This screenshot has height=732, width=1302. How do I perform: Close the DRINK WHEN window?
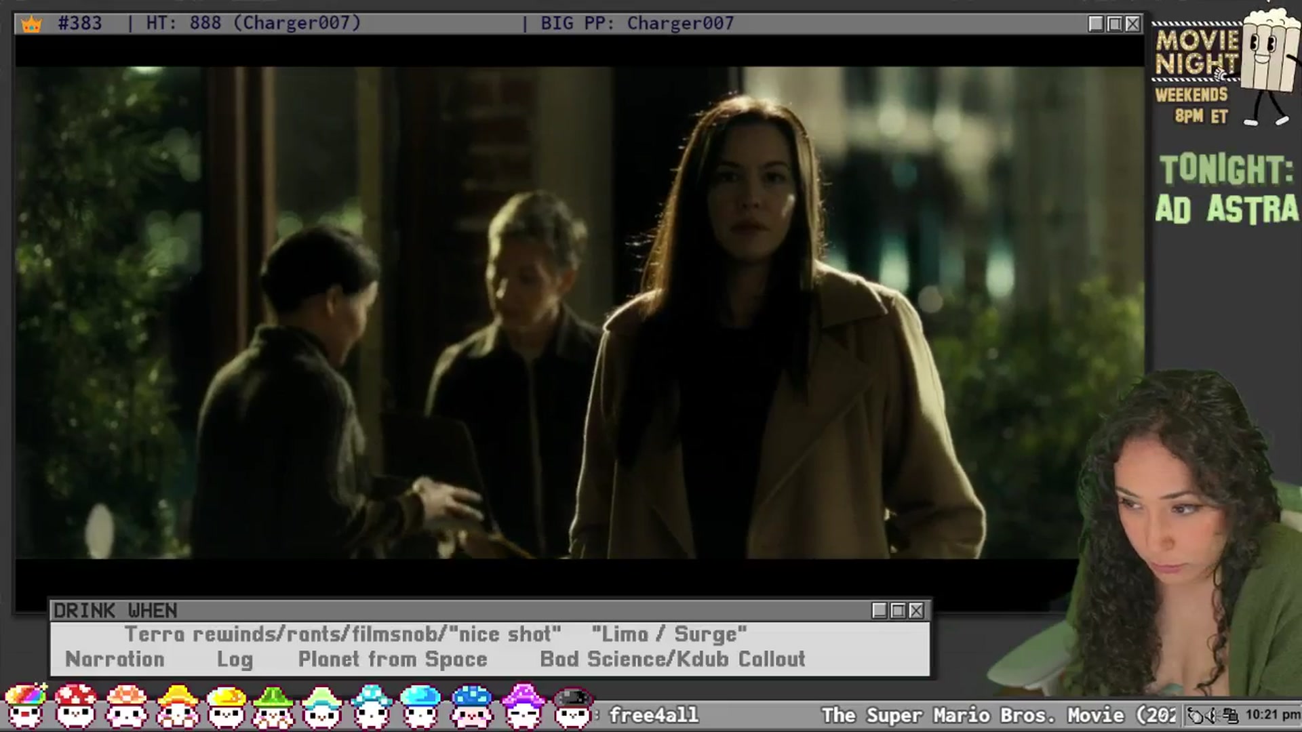pyautogui.click(x=916, y=611)
